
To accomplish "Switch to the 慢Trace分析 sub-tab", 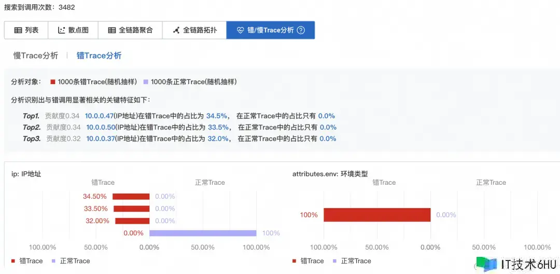I will tap(36, 56).
